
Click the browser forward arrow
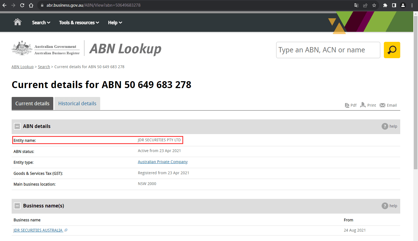[x=13, y=5]
